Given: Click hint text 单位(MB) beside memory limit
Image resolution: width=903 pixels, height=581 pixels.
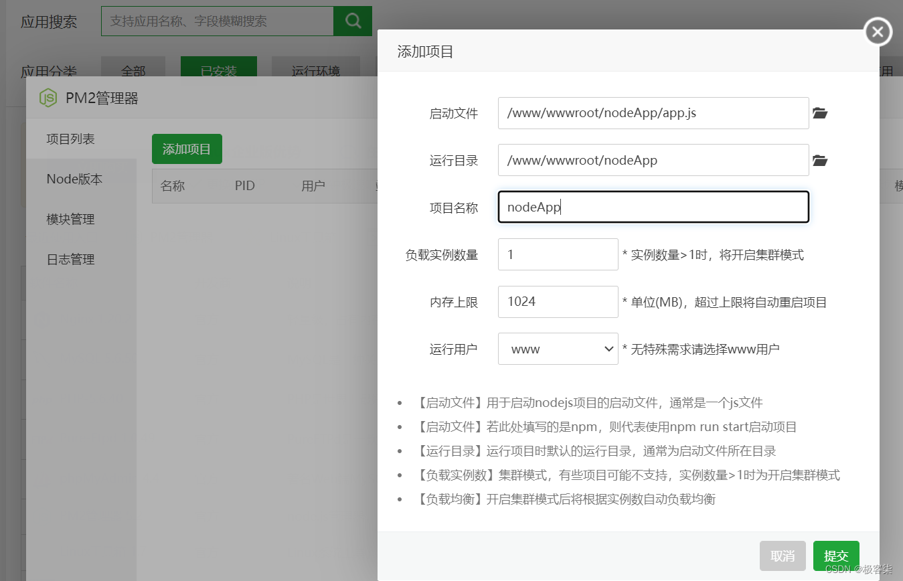Looking at the screenshot, I should [x=725, y=303].
